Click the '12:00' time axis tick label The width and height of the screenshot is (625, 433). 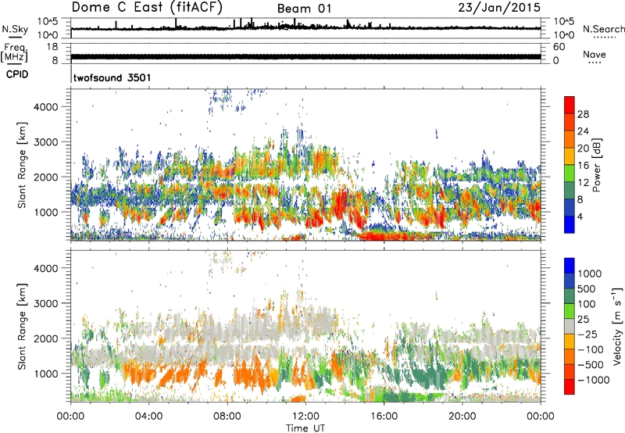pos(305,416)
